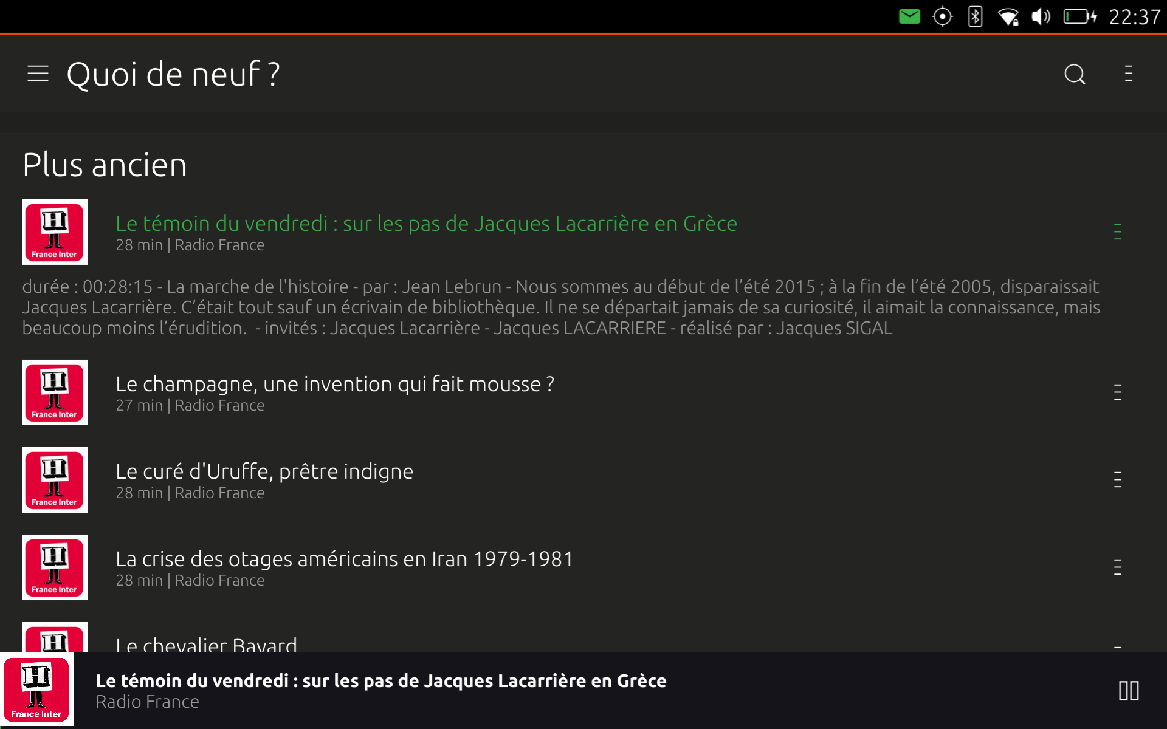The width and height of the screenshot is (1167, 729).
Task: Open the search icon in header
Action: [x=1075, y=74]
